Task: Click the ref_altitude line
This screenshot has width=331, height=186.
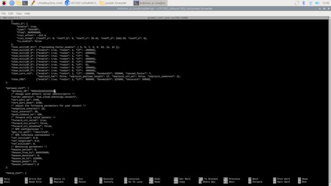Action: (x=23, y=144)
